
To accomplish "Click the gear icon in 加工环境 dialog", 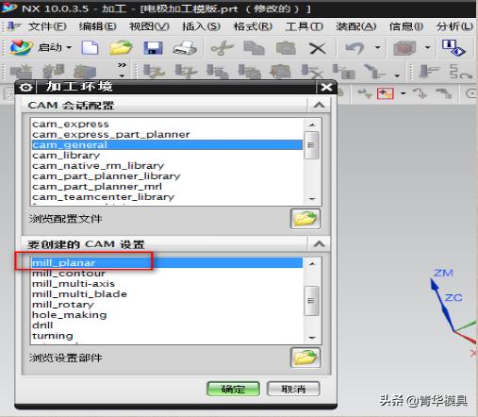I will [x=25, y=88].
